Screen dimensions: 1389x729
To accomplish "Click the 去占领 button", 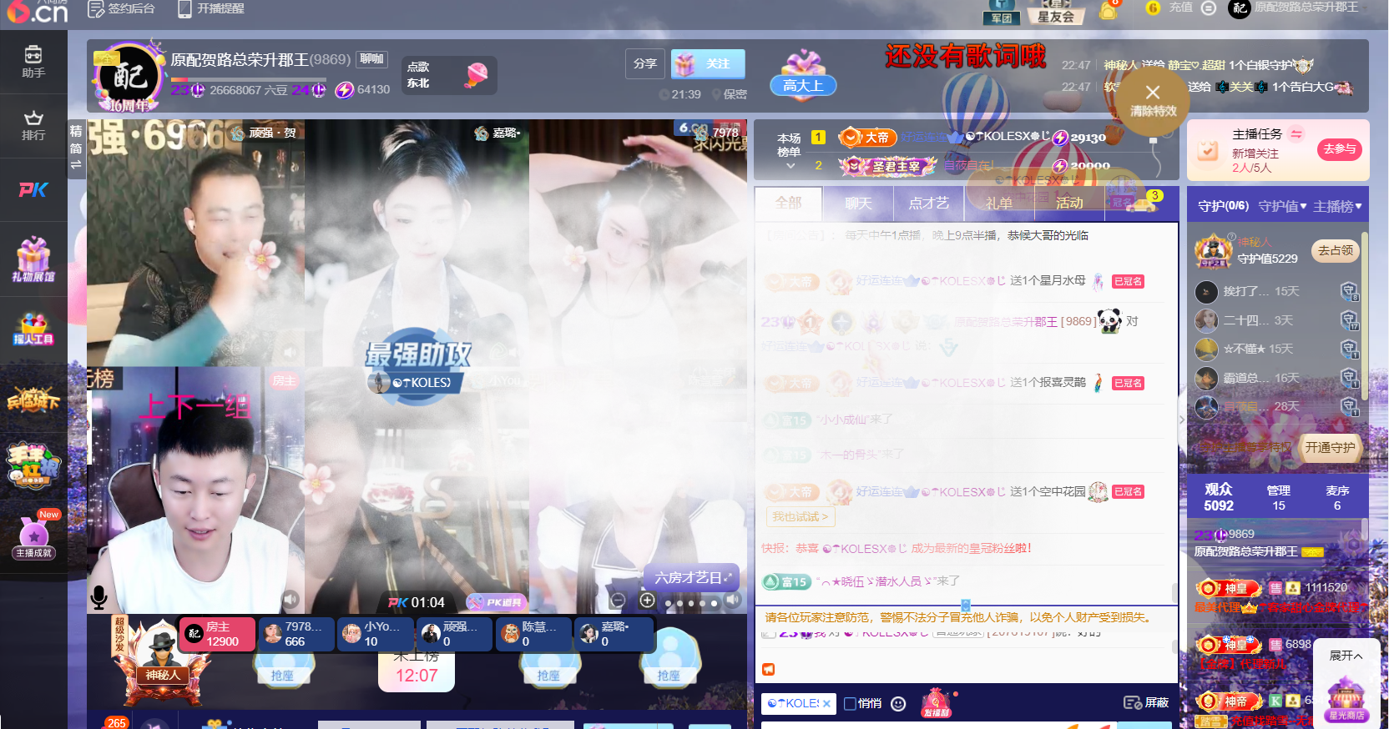I will click(1336, 250).
